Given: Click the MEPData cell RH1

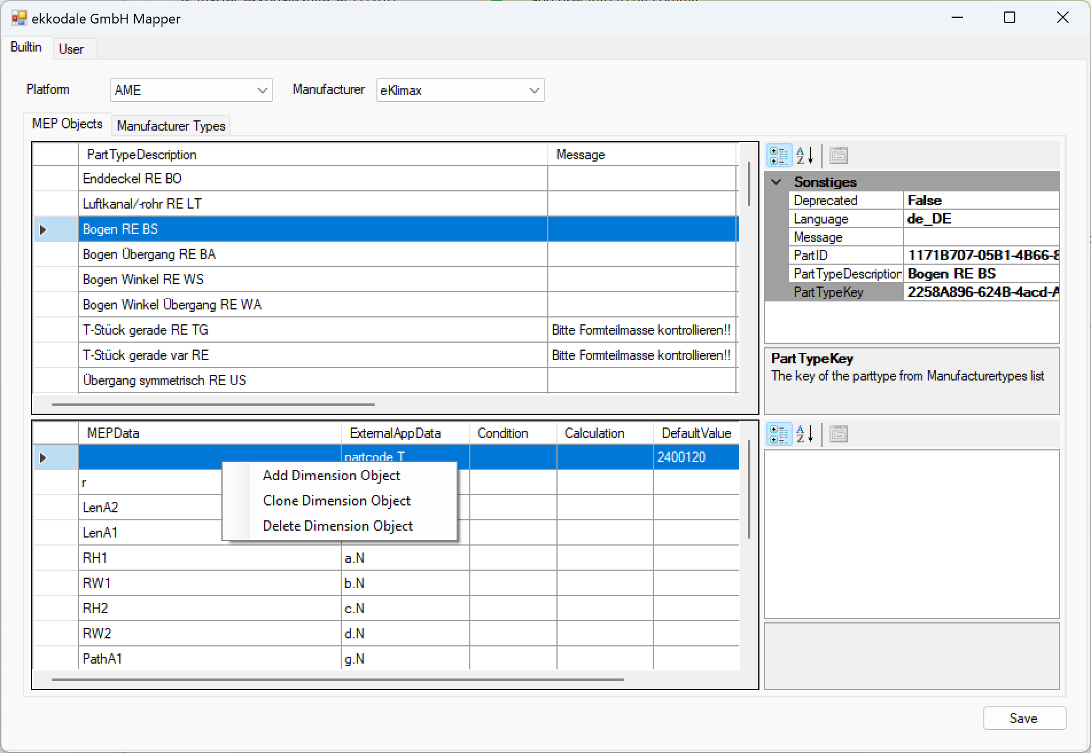Looking at the screenshot, I should 210,558.
